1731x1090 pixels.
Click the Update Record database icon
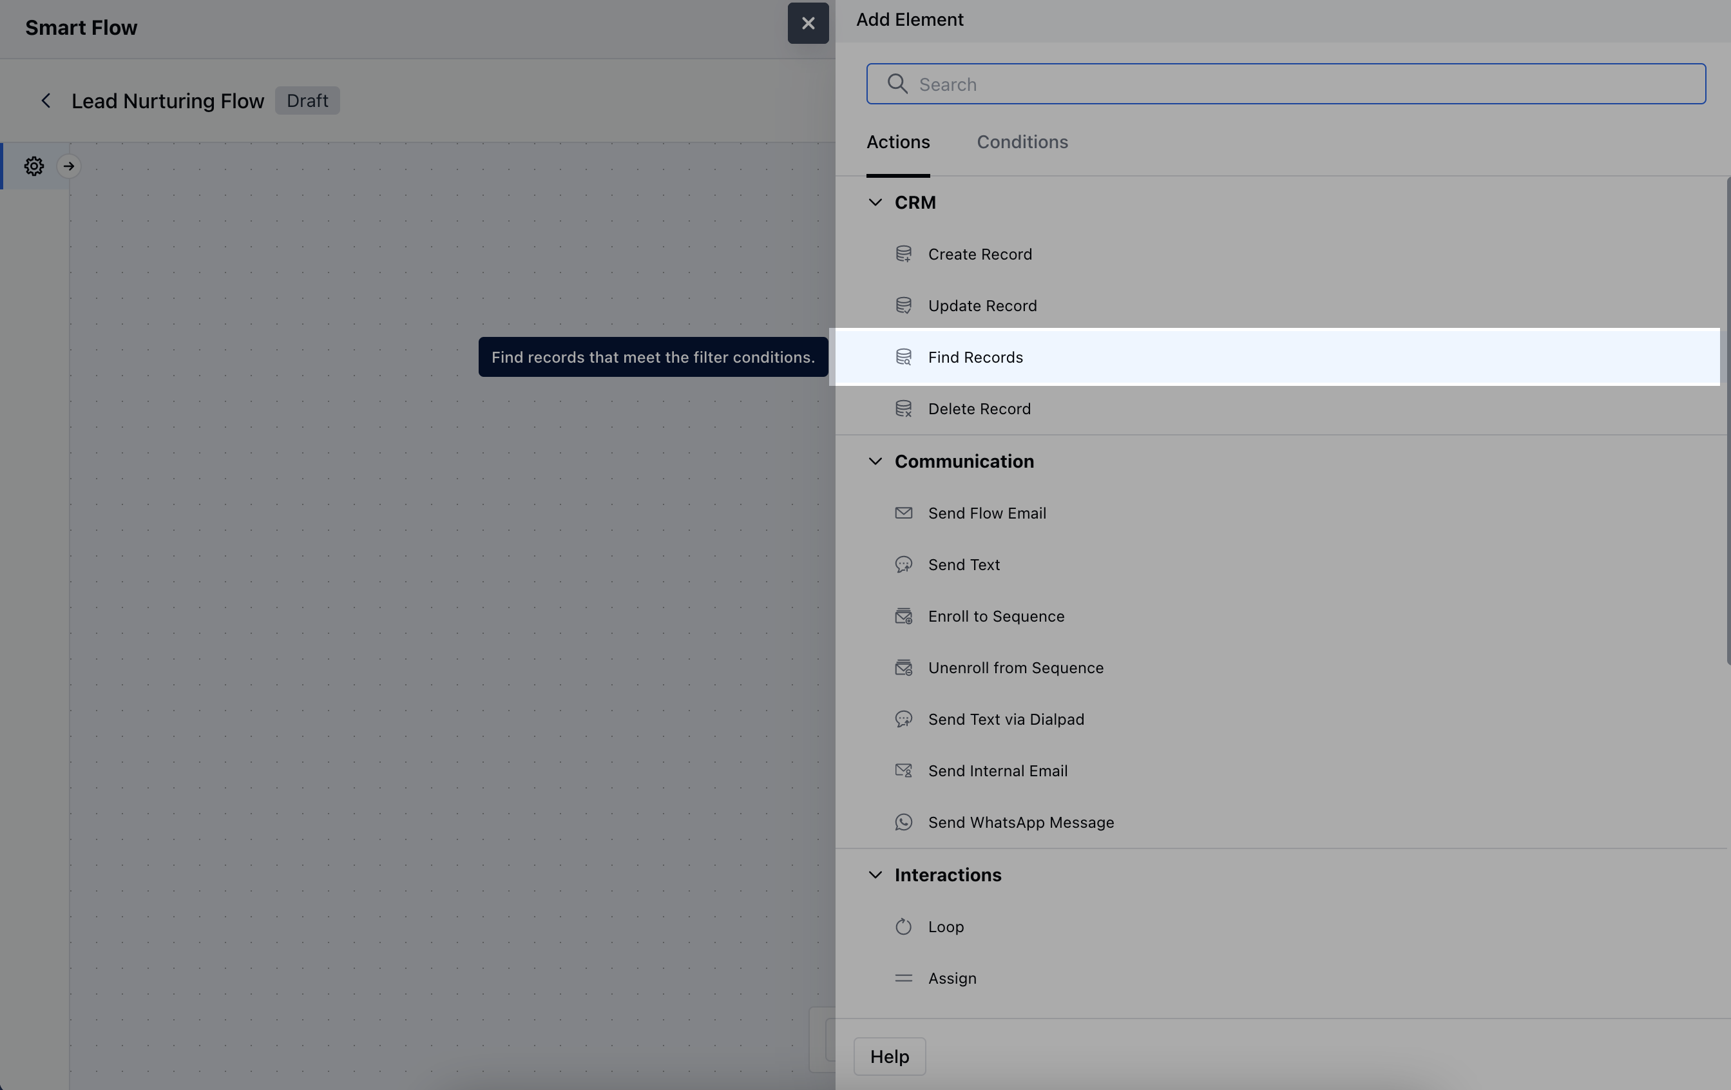[x=904, y=305]
